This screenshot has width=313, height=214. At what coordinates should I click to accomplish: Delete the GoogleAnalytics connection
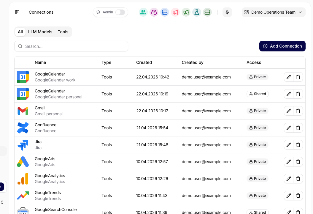point(298,179)
